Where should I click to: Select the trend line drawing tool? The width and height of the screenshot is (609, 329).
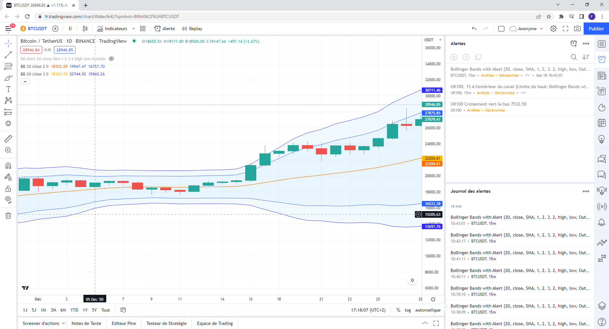click(8, 55)
